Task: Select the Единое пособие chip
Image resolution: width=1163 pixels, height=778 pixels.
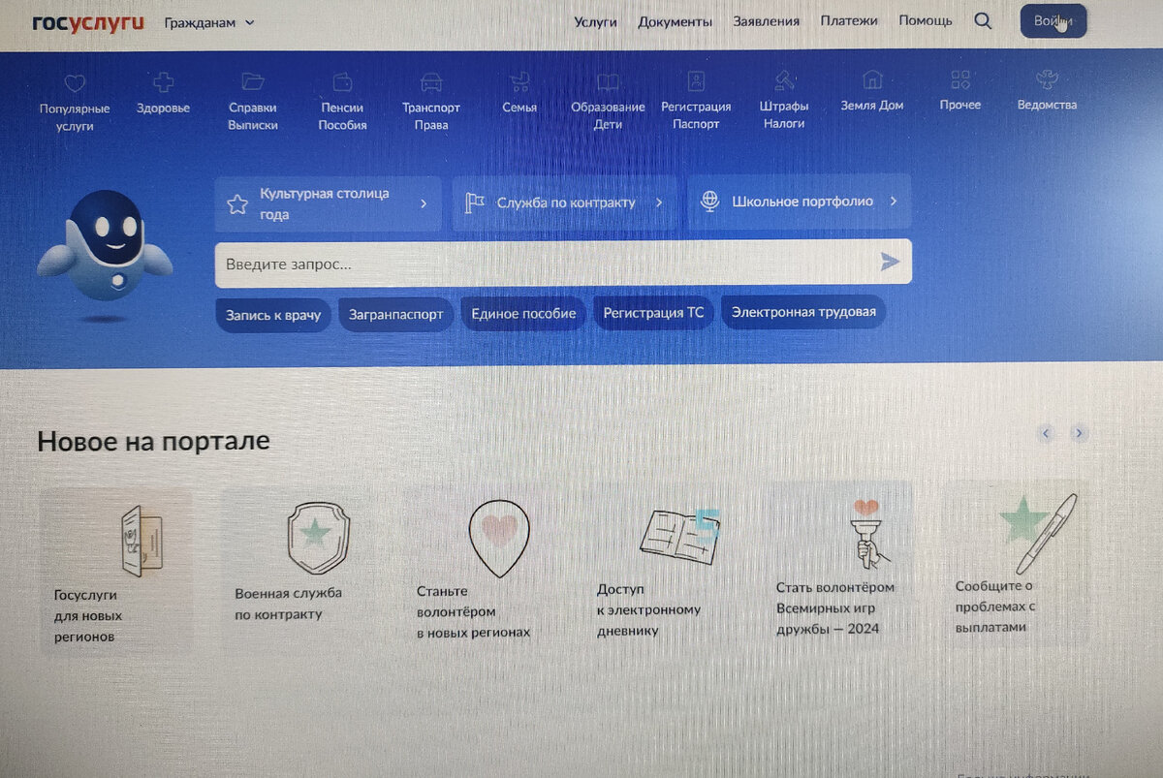Action: tap(523, 314)
